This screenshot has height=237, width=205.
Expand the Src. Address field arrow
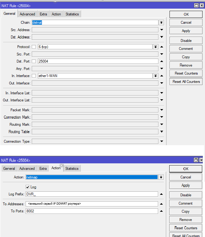point(162,30)
